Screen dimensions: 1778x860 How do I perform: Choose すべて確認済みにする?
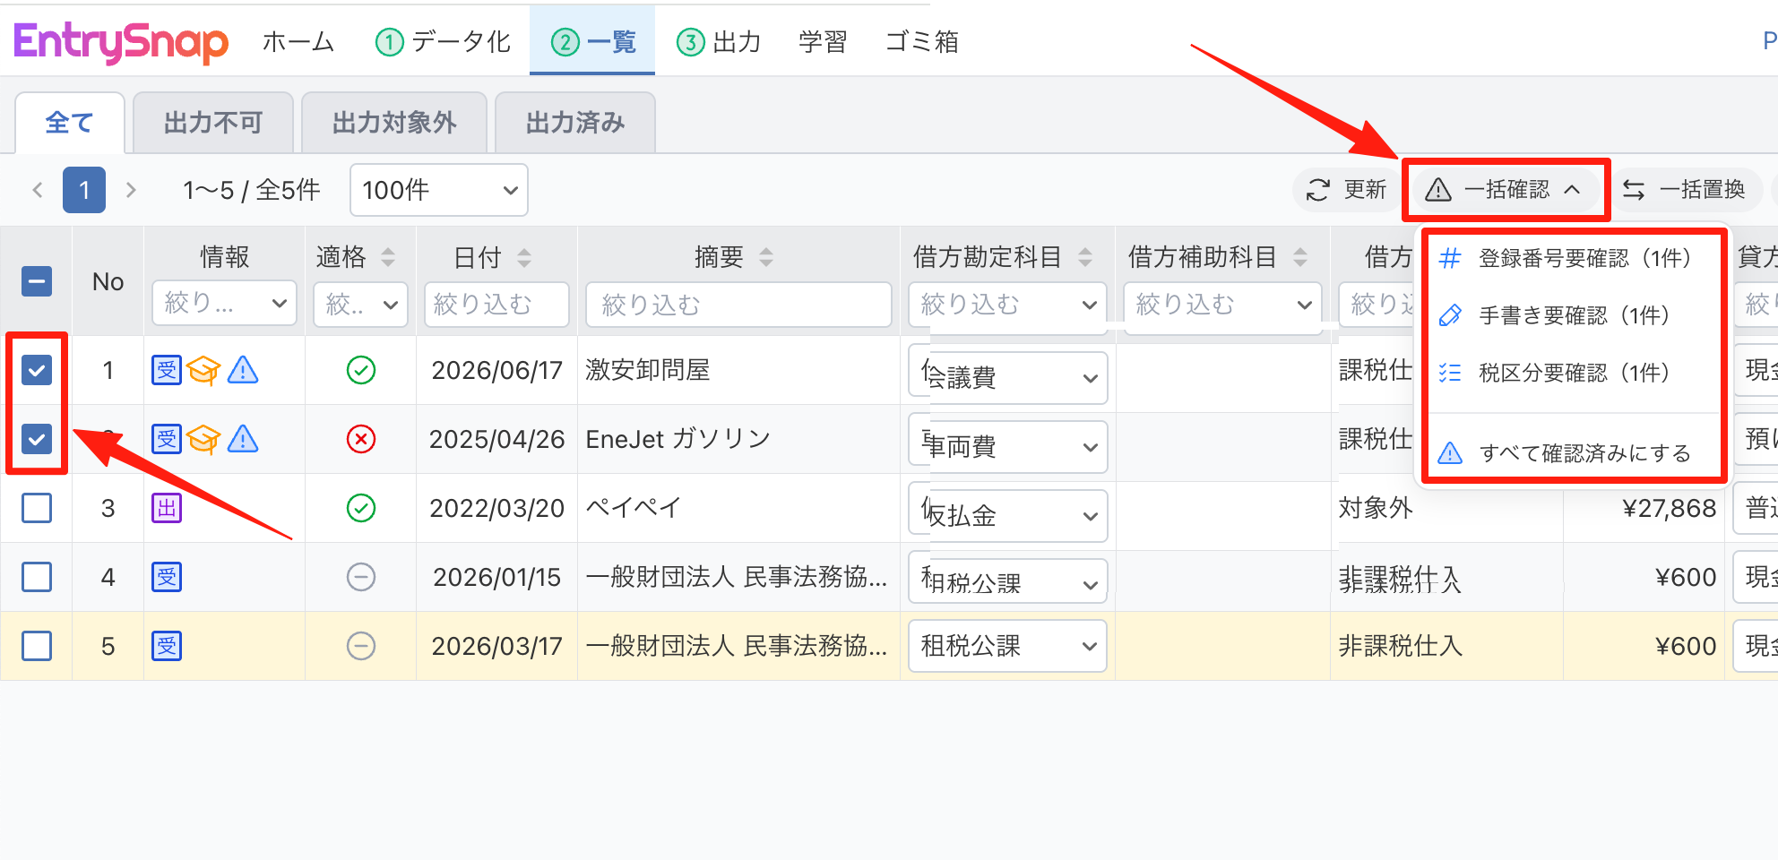pos(1573,453)
